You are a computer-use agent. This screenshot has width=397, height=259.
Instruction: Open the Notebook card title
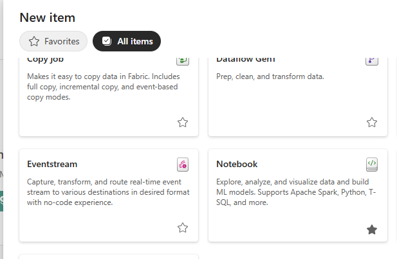pos(237,165)
